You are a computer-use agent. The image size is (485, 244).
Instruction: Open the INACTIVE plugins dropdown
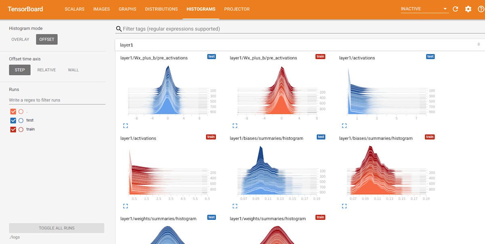pos(424,9)
